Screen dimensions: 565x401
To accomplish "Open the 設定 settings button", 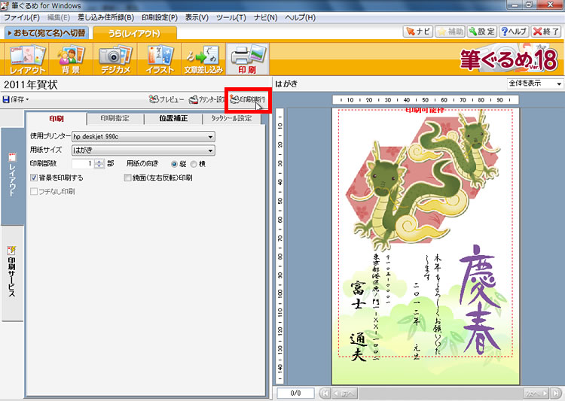I will click(x=482, y=32).
